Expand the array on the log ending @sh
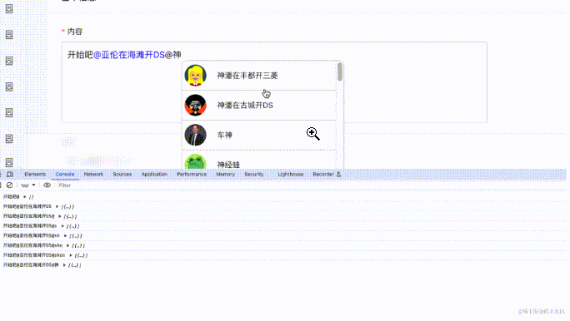The width and height of the screenshot is (570, 321). click(66, 236)
